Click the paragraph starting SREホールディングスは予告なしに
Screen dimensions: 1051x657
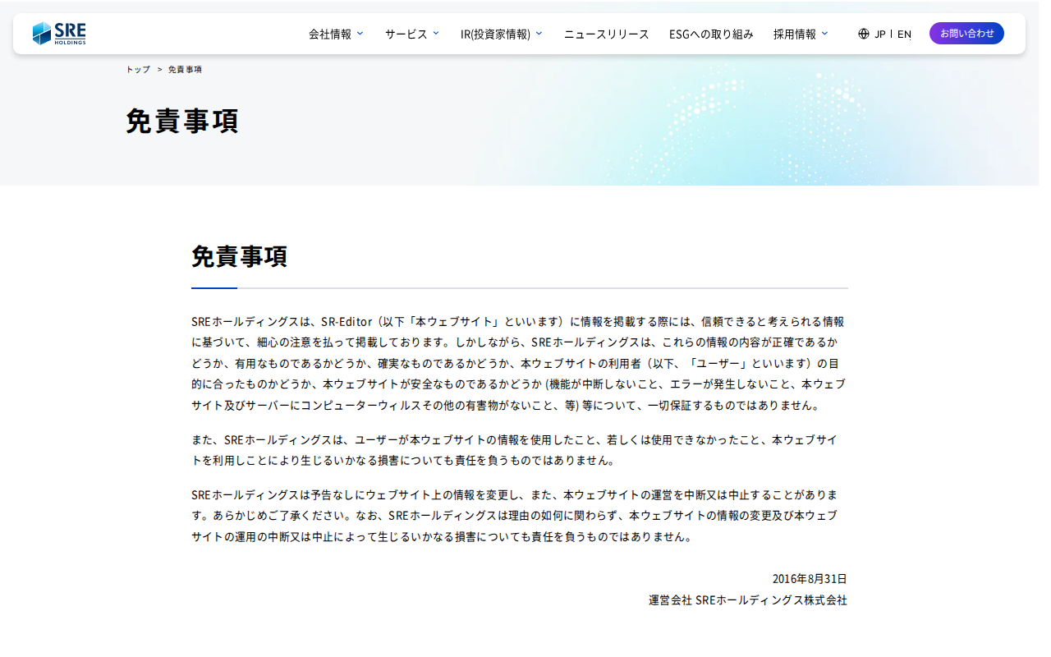tap(517, 516)
